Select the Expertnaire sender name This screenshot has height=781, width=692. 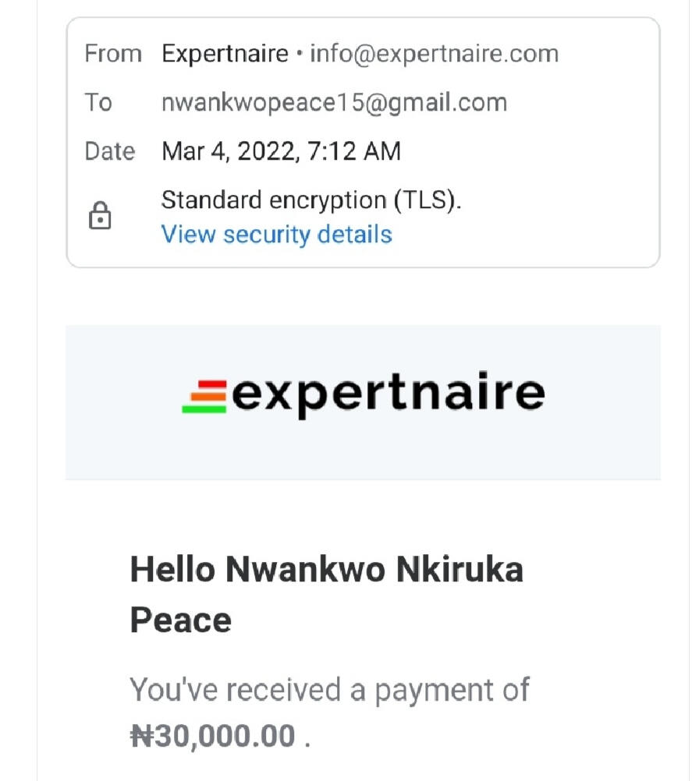coord(225,54)
